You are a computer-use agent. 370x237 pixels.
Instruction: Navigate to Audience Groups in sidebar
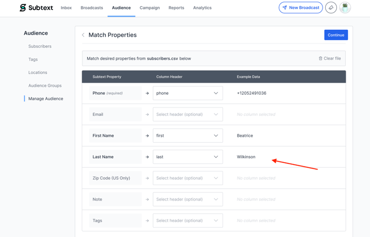click(45, 85)
